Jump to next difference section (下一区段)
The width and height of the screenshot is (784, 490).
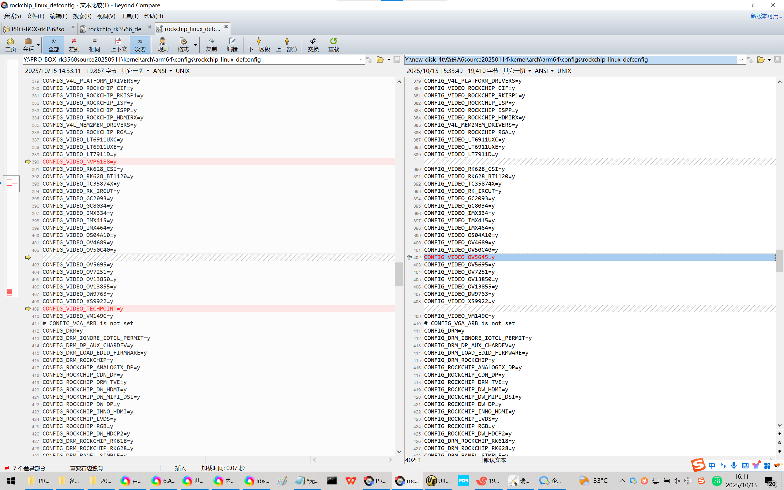coord(258,44)
